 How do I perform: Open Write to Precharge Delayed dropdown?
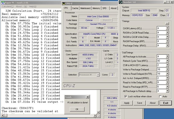point(167,70)
